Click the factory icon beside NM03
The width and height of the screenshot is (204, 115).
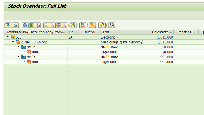coord(24,57)
